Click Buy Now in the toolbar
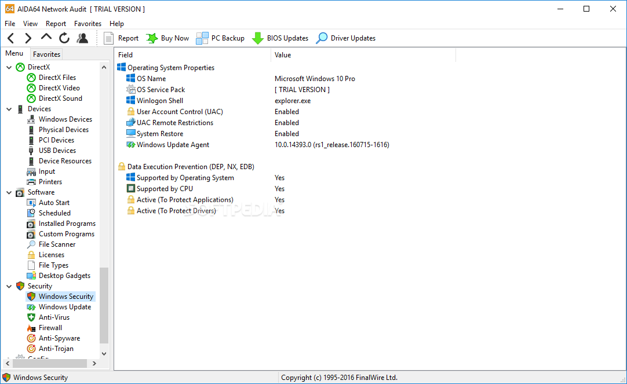Screen dimensions: 627x384 point(167,38)
